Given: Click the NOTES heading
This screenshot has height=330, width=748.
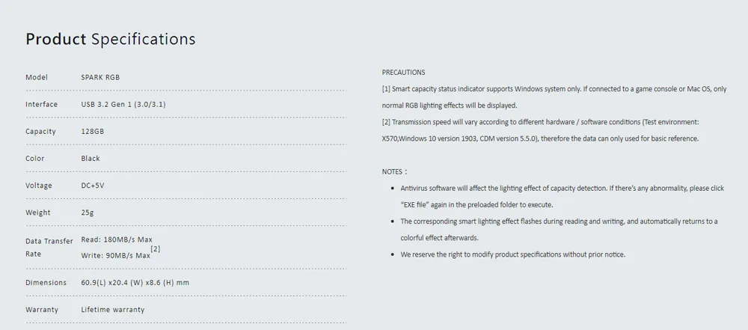Looking at the screenshot, I should tap(394, 172).
